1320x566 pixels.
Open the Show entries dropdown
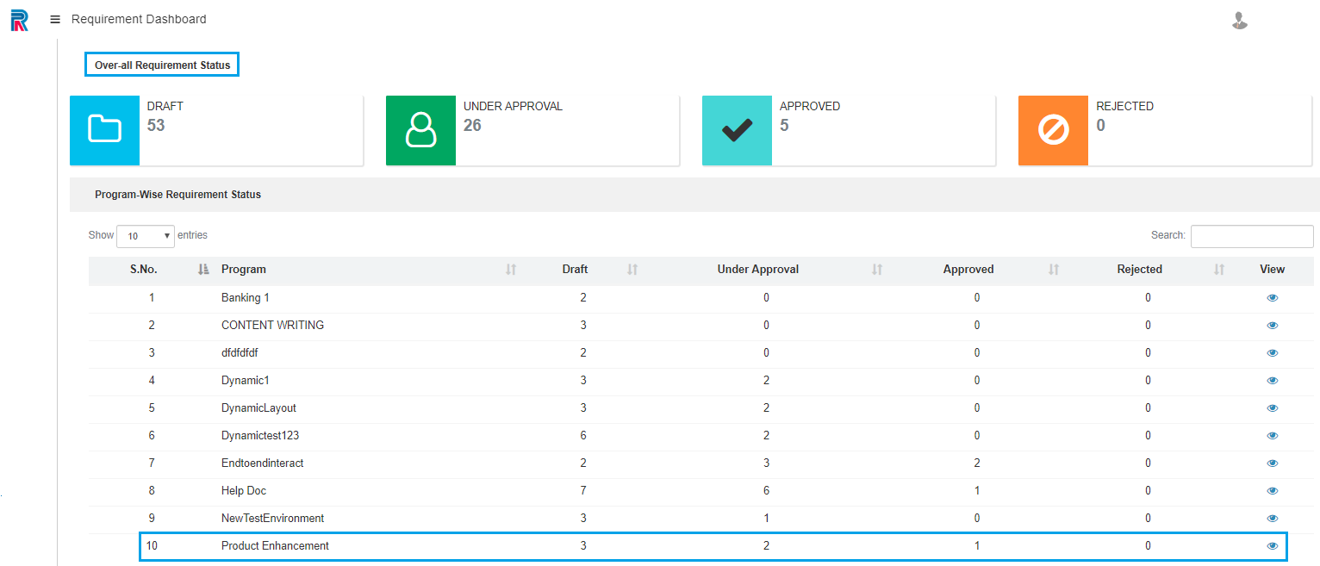click(x=145, y=236)
